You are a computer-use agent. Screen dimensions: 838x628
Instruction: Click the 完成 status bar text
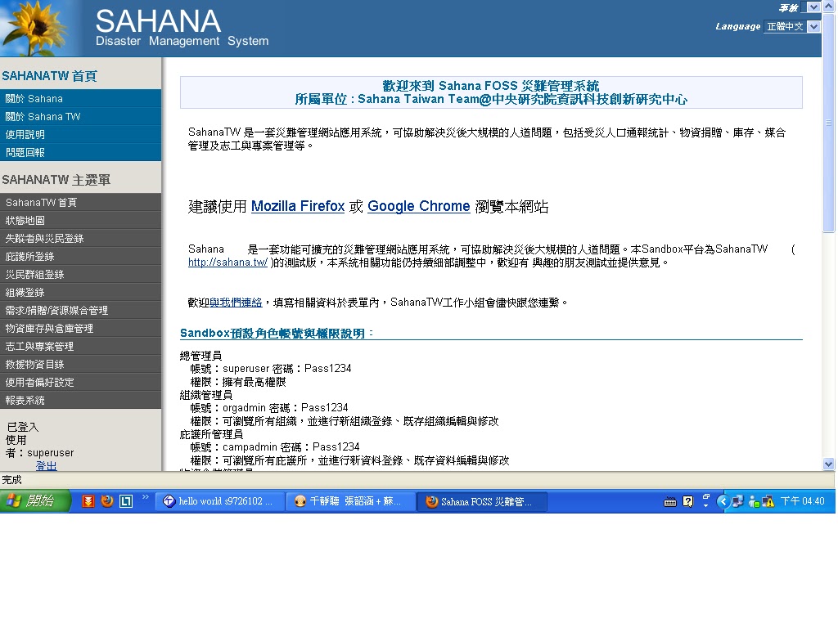[11, 479]
